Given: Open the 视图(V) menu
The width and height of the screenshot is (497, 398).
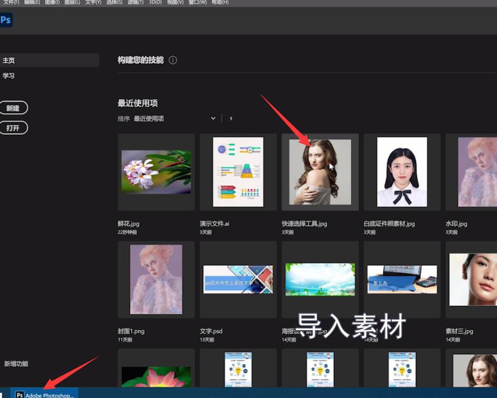Looking at the screenshot, I should pos(175,2).
